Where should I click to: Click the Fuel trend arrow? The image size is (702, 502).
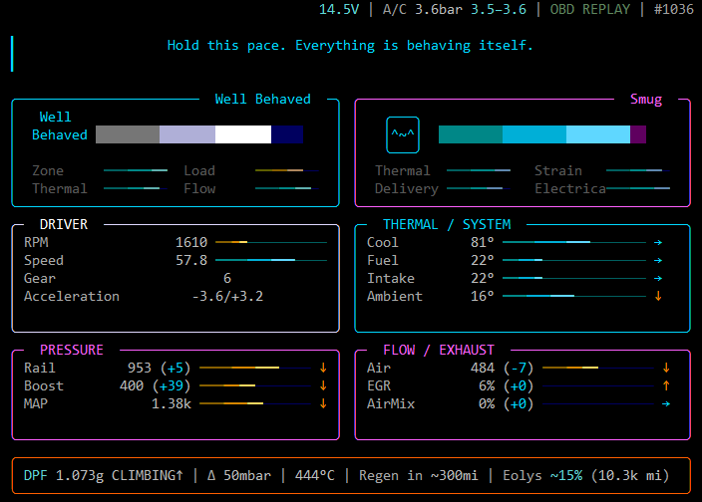(x=658, y=260)
